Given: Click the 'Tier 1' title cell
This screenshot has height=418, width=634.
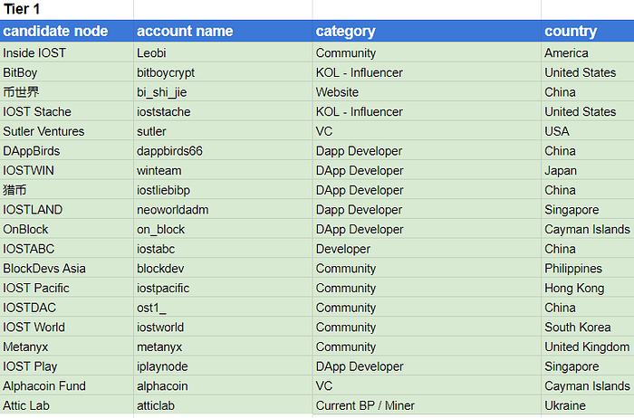Looking at the screenshot, I should pyautogui.click(x=67, y=9).
